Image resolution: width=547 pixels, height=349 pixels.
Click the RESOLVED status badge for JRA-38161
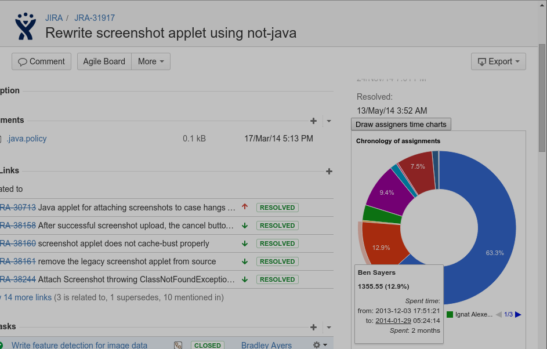coord(277,261)
